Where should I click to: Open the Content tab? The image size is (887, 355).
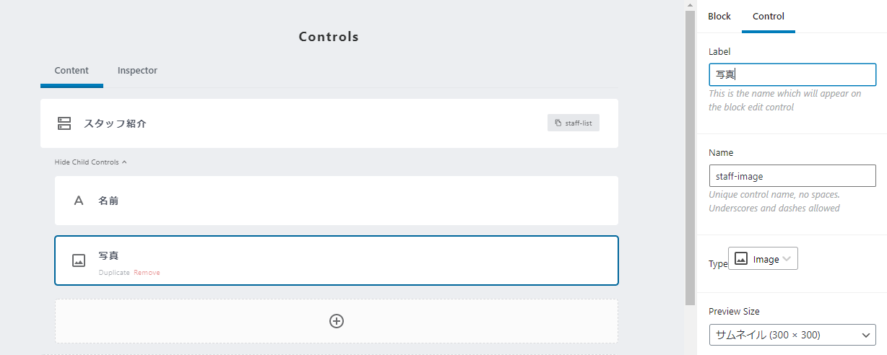(72, 71)
